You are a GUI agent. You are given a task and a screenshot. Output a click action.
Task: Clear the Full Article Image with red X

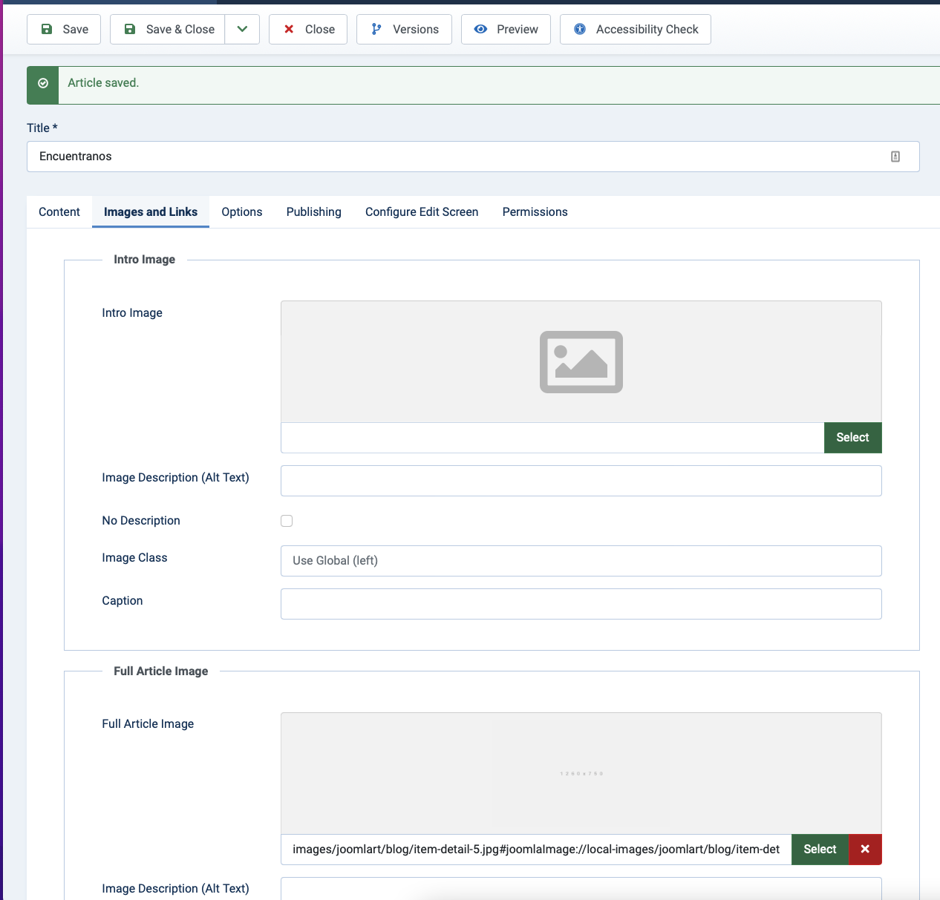(x=865, y=850)
